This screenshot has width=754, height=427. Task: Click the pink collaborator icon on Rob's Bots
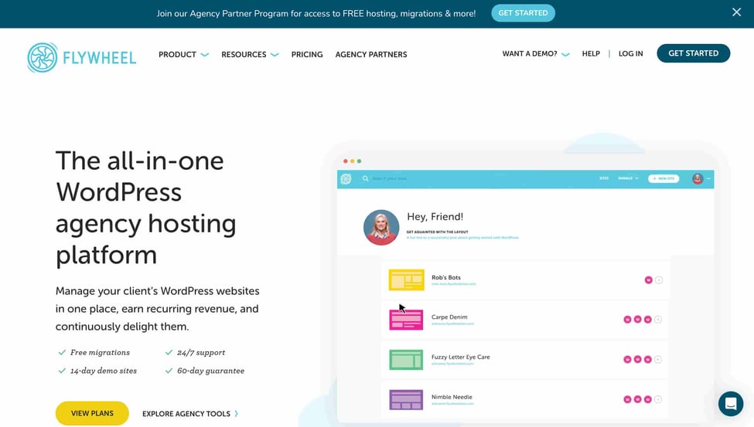tap(648, 280)
